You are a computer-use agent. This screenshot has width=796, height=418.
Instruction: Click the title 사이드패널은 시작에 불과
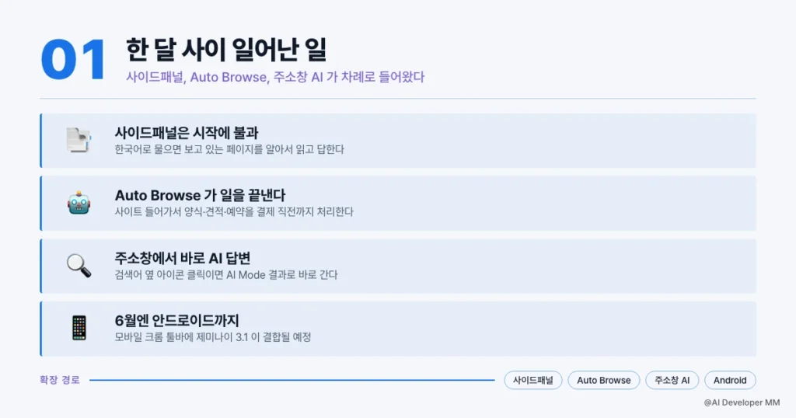pyautogui.click(x=187, y=133)
